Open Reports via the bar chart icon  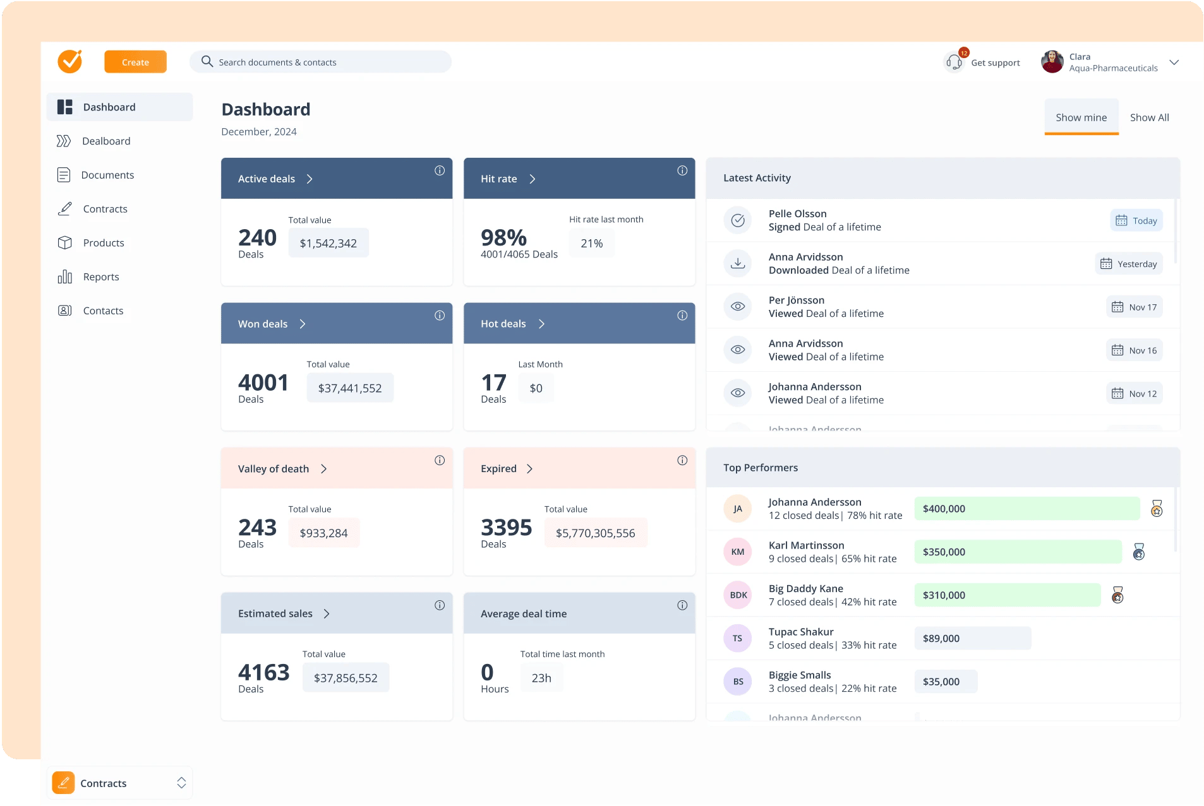(65, 276)
